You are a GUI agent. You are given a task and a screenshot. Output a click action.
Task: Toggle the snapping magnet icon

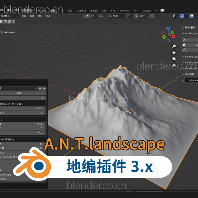(136, 16)
